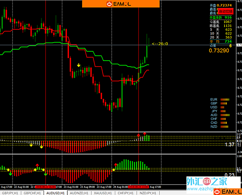
Task: Click the rightmost red up arrow in upper indicator
Action: (145, 134)
